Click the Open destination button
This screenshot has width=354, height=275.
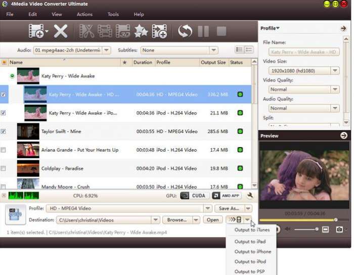pos(213,220)
